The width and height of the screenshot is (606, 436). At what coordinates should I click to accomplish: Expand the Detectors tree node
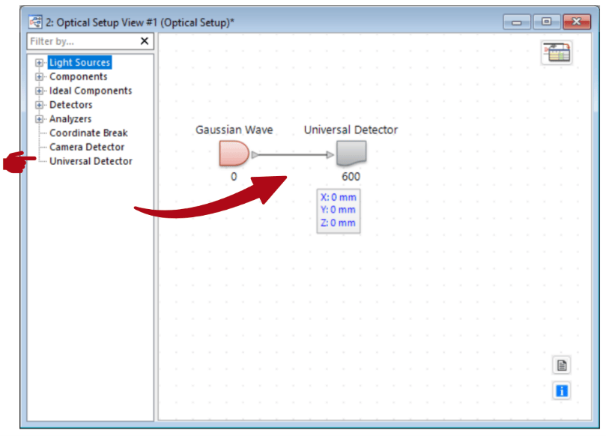(40, 106)
